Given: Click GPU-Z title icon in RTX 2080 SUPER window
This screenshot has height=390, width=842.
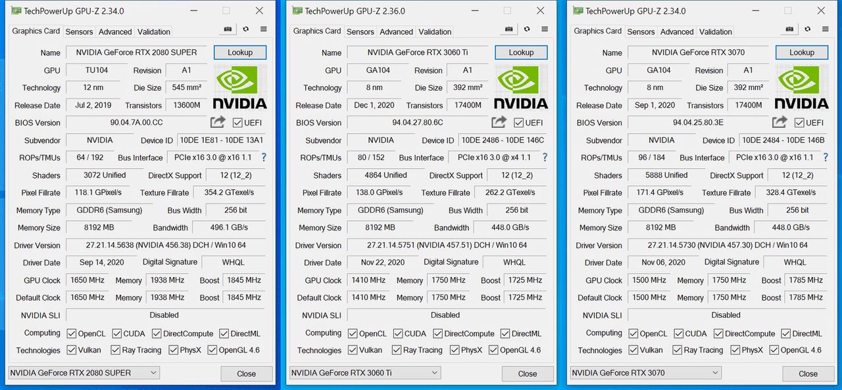Looking at the screenshot, I should 17,11.
